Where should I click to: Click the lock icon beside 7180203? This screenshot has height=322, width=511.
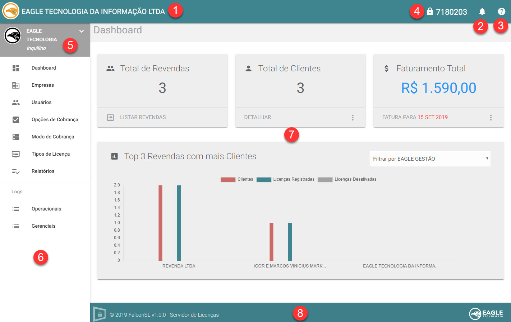[x=430, y=11]
